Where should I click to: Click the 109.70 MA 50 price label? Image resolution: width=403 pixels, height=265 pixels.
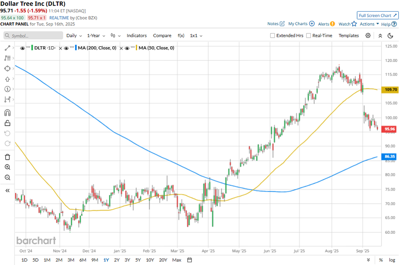(x=390, y=89)
